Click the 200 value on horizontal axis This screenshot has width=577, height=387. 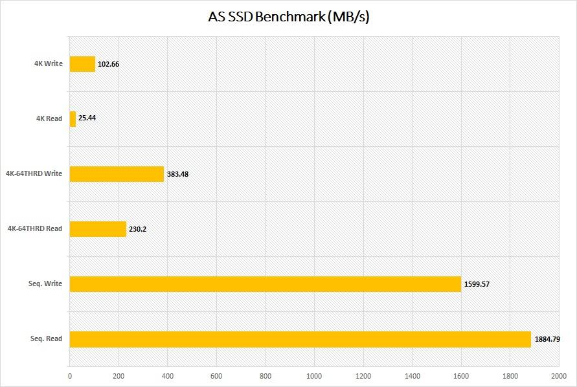119,376
